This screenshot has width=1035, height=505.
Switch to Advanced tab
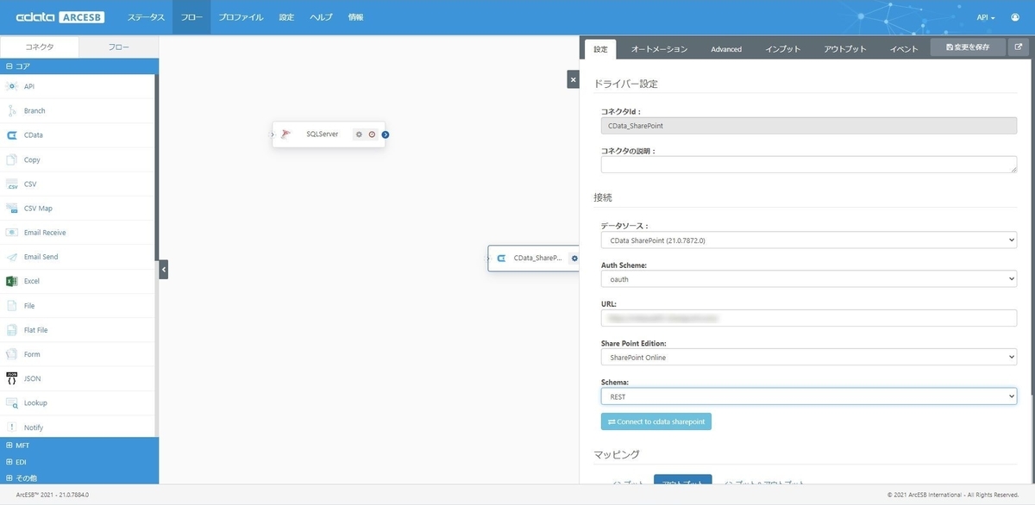pos(726,49)
